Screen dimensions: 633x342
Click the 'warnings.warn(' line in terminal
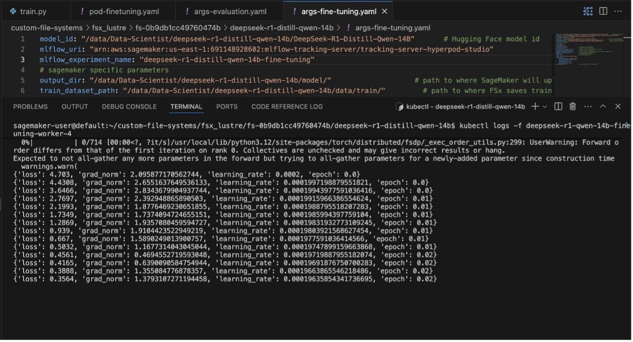tap(49, 166)
